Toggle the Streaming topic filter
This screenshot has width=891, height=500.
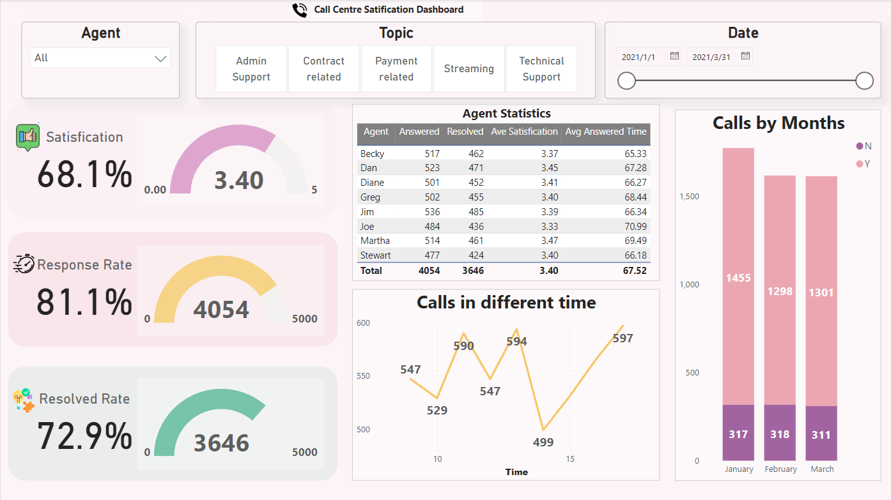[469, 68]
